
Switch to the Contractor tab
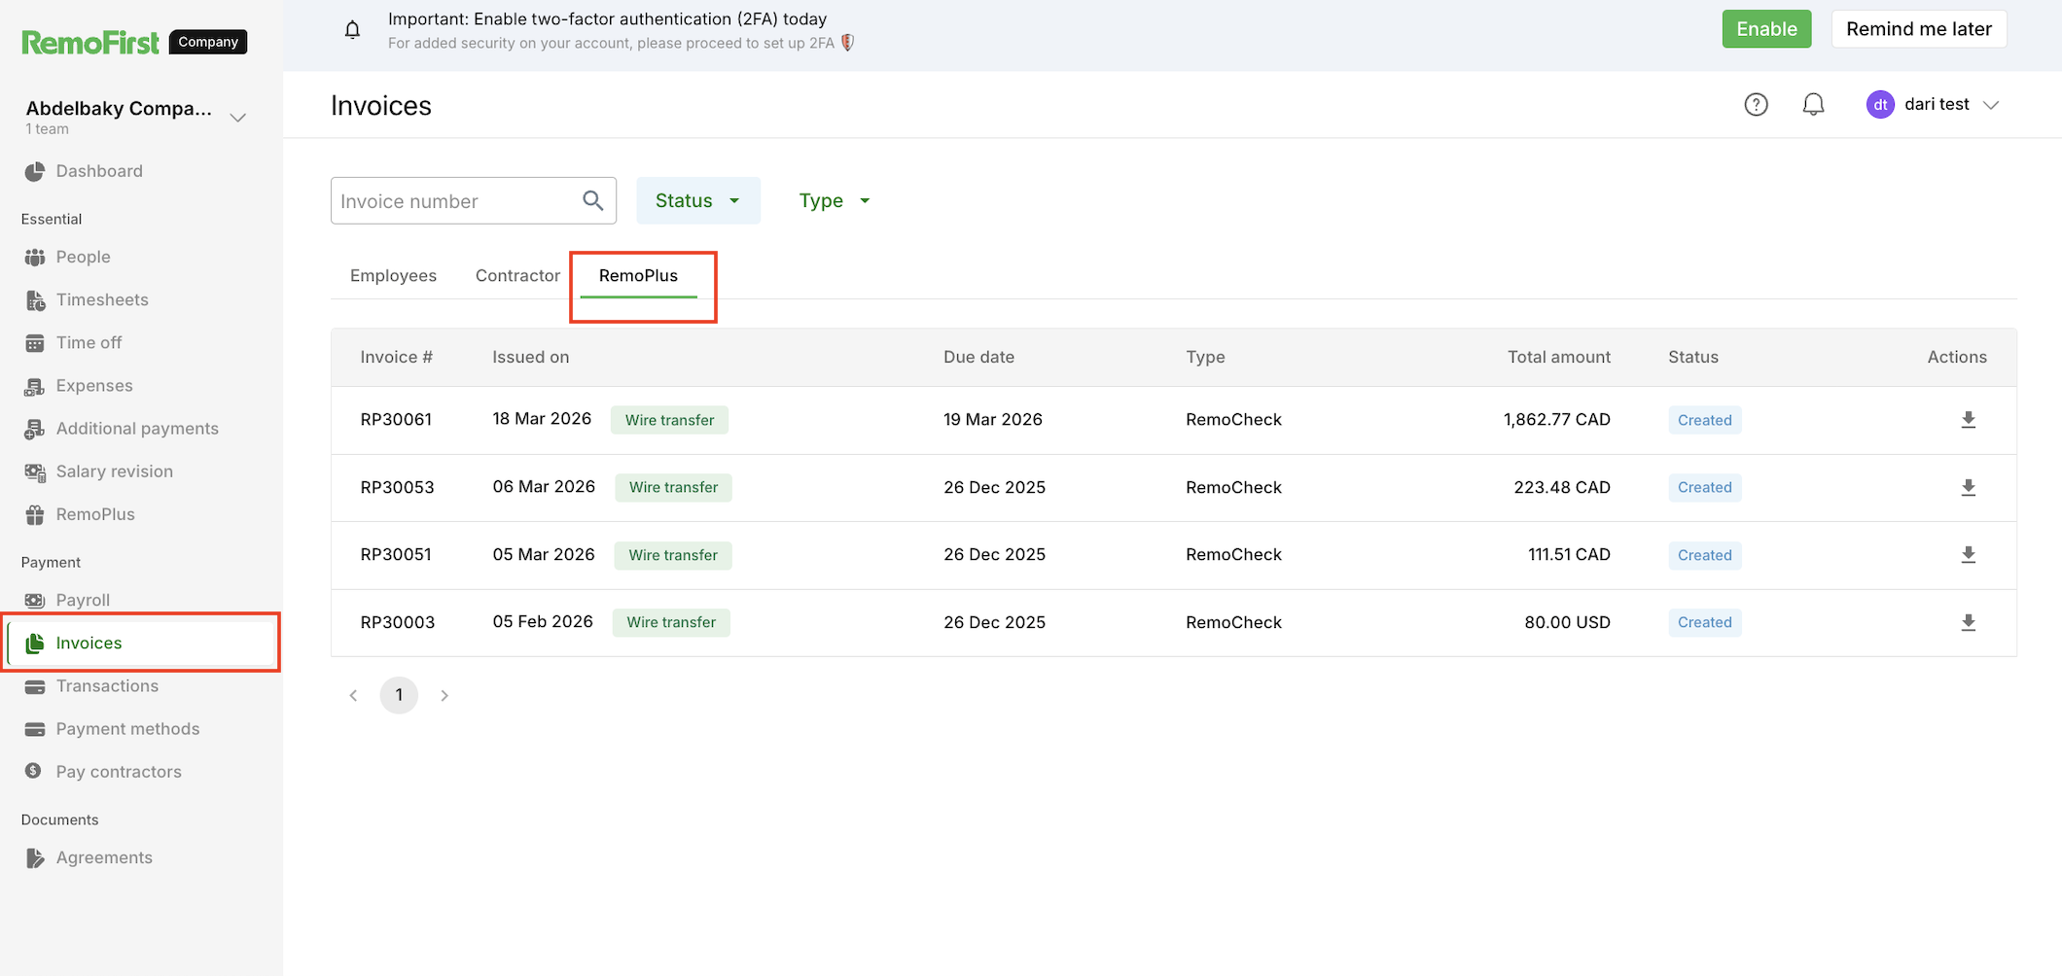[517, 275]
